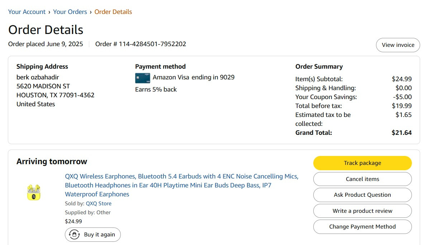Open the yellow earbuds product thumbnail
This screenshot has width=428, height=245.
click(34, 192)
